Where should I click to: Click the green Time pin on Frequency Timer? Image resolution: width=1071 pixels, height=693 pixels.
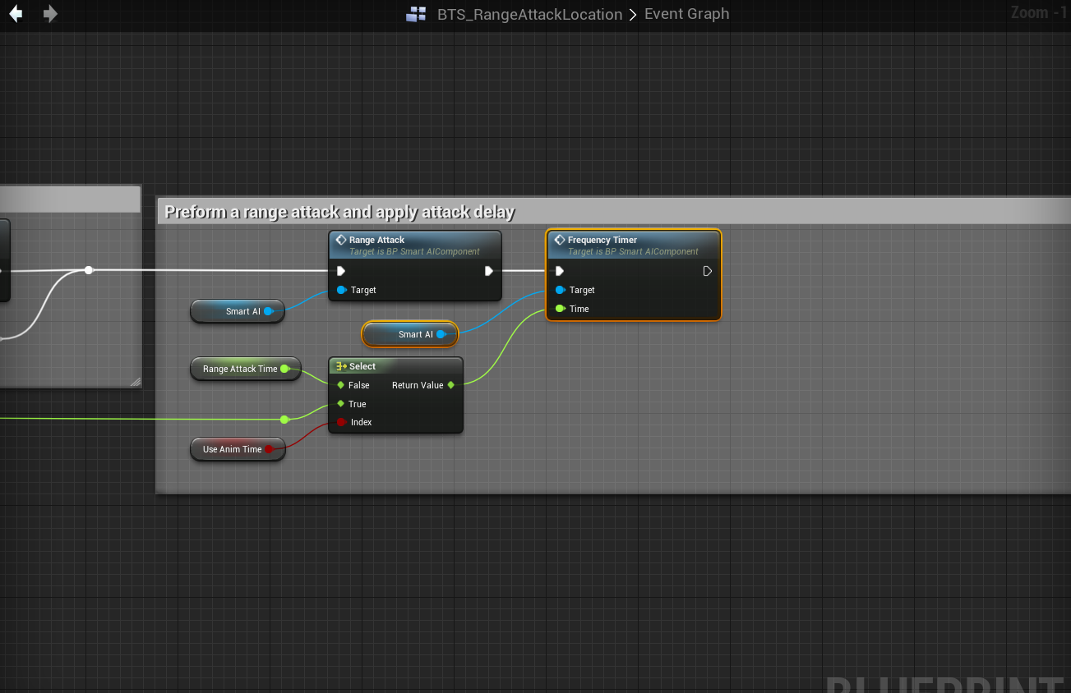click(560, 309)
